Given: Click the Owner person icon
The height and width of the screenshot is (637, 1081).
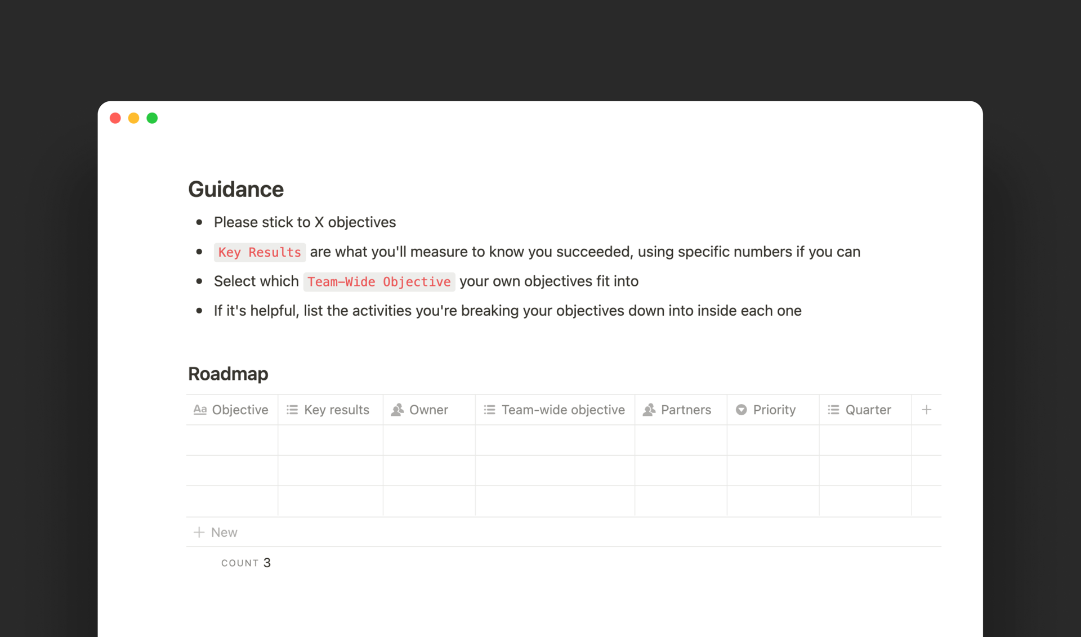Looking at the screenshot, I should [397, 410].
